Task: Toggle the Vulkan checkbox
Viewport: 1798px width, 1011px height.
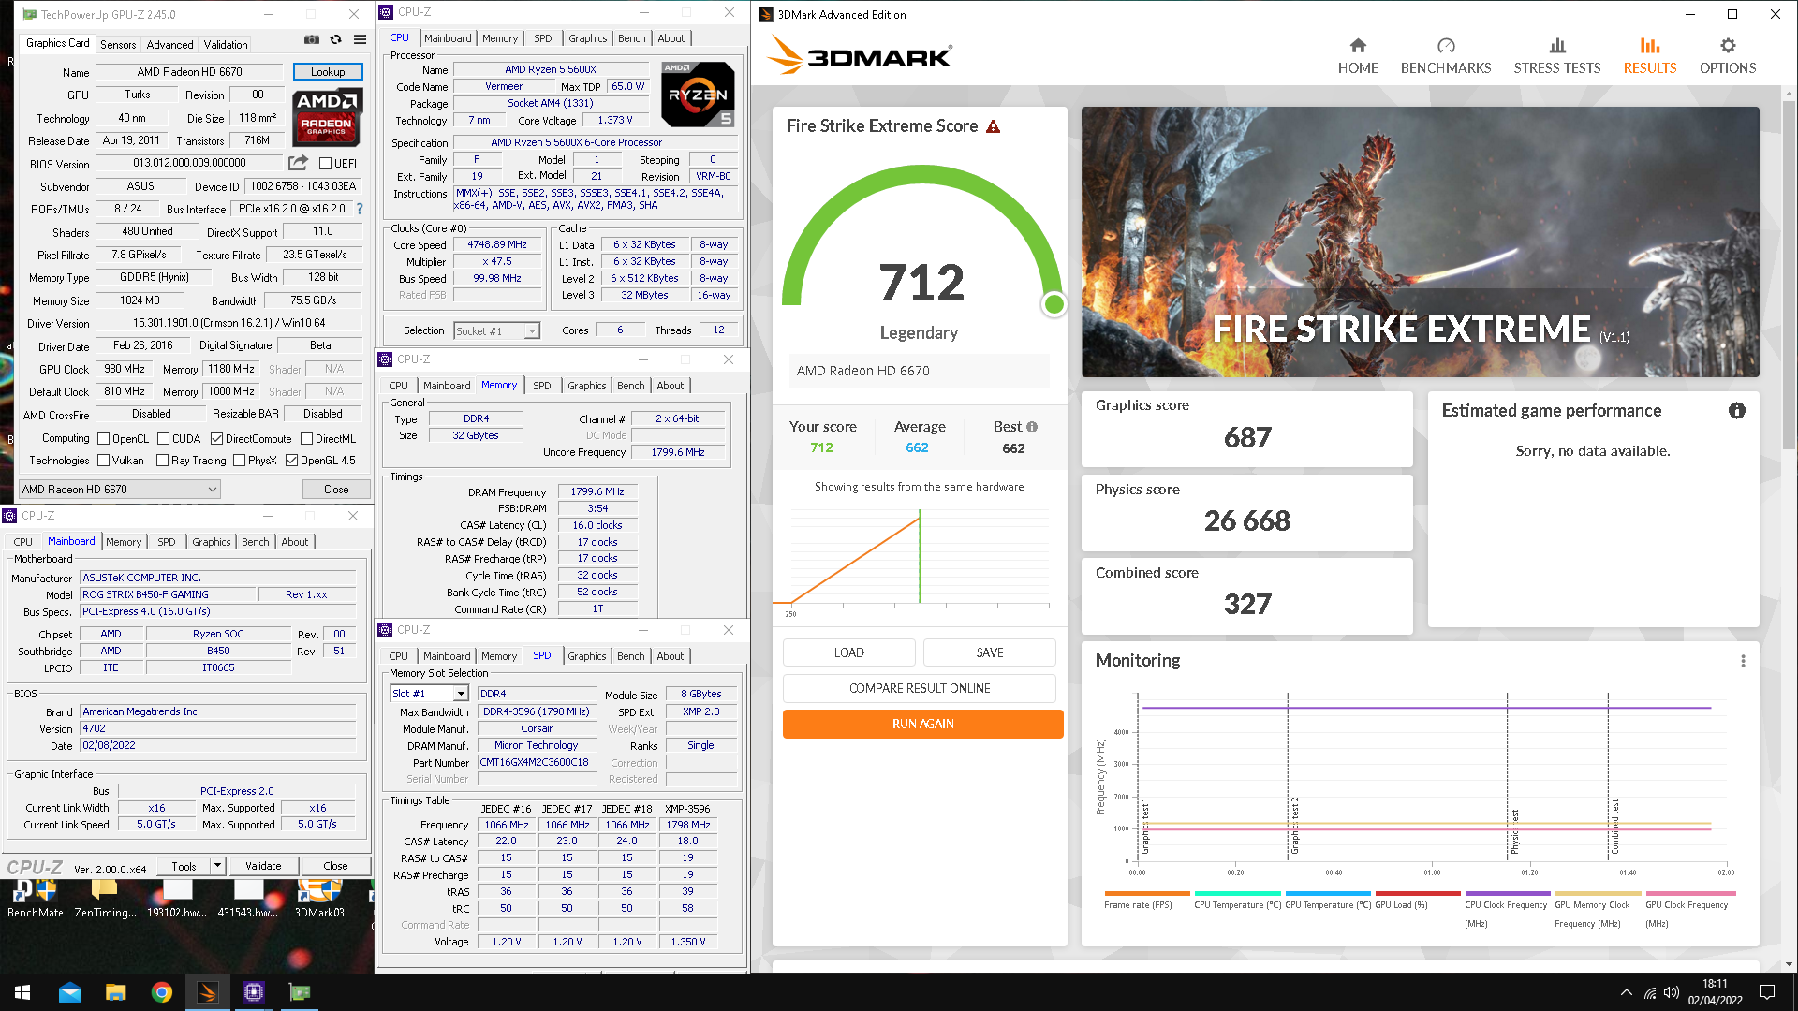Action: pyautogui.click(x=103, y=461)
